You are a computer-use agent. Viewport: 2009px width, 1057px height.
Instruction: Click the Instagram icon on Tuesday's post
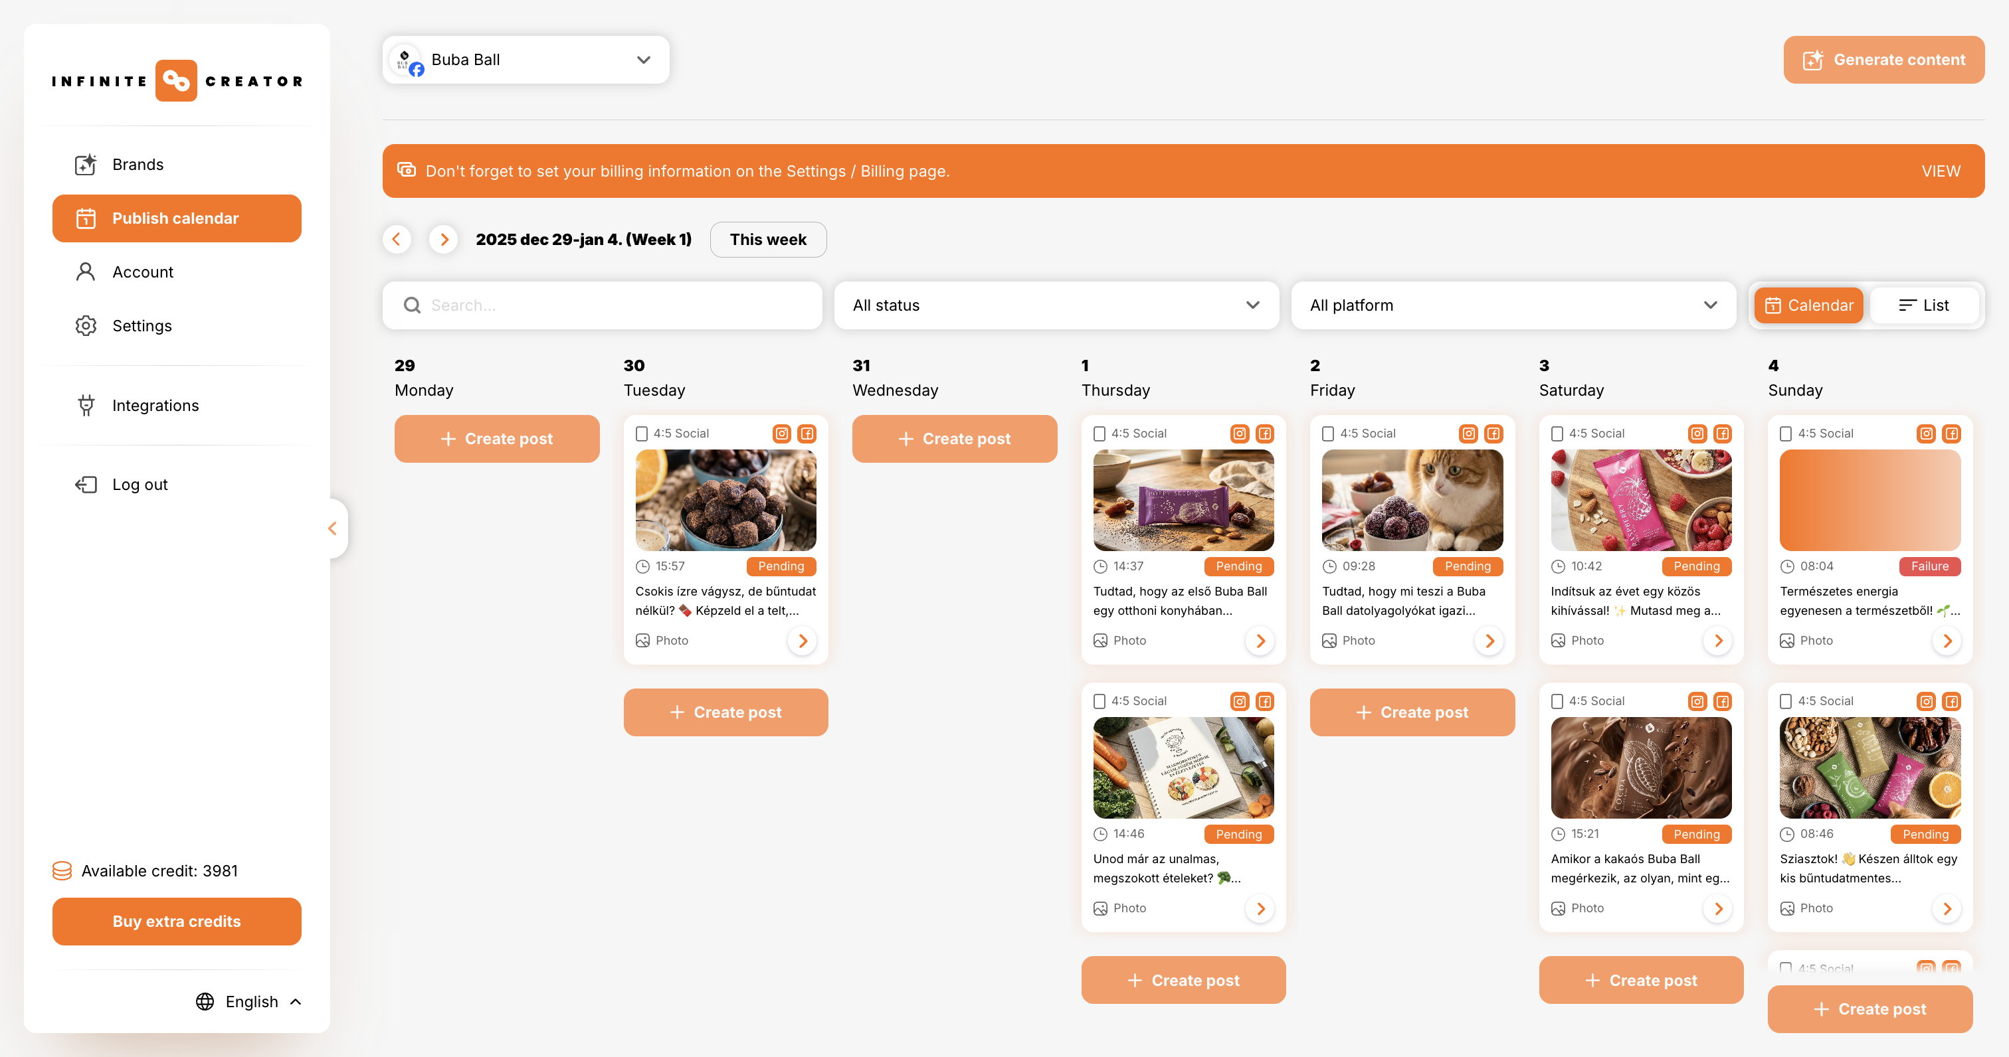tap(782, 434)
